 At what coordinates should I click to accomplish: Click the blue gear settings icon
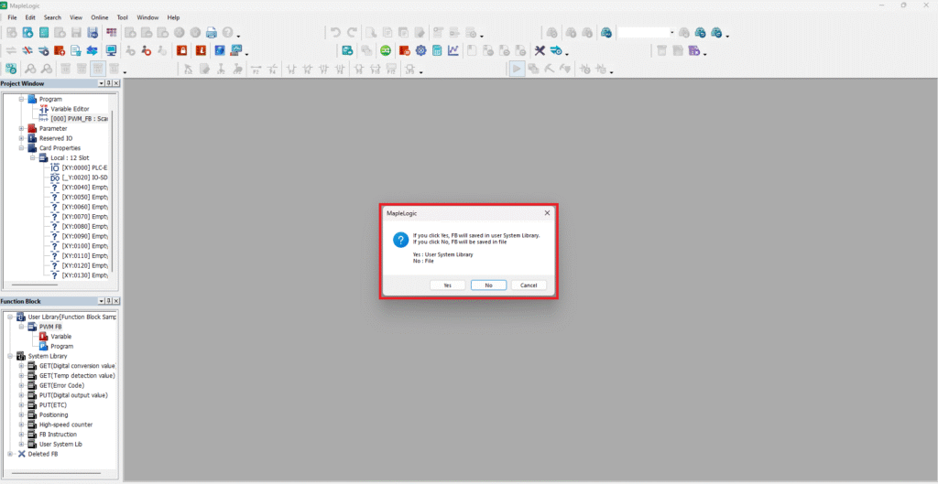[x=420, y=51]
